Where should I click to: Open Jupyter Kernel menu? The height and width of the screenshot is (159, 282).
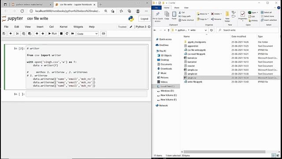tap(63, 26)
